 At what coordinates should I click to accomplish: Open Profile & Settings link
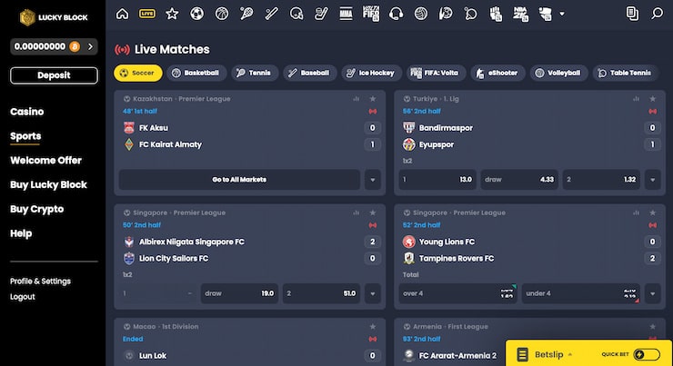click(40, 282)
